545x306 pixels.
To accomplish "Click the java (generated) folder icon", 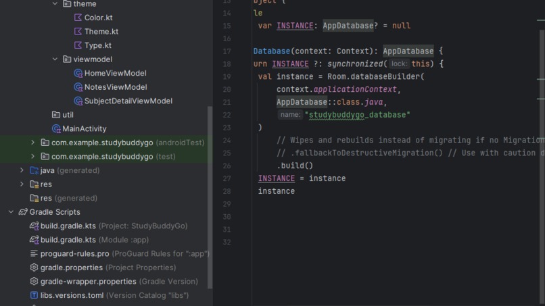I will click(34, 170).
